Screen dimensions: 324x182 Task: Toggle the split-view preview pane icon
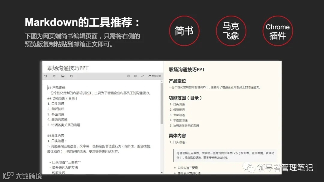point(135,76)
